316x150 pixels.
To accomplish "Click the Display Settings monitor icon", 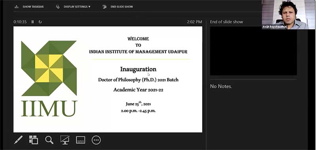I will 58,7.
